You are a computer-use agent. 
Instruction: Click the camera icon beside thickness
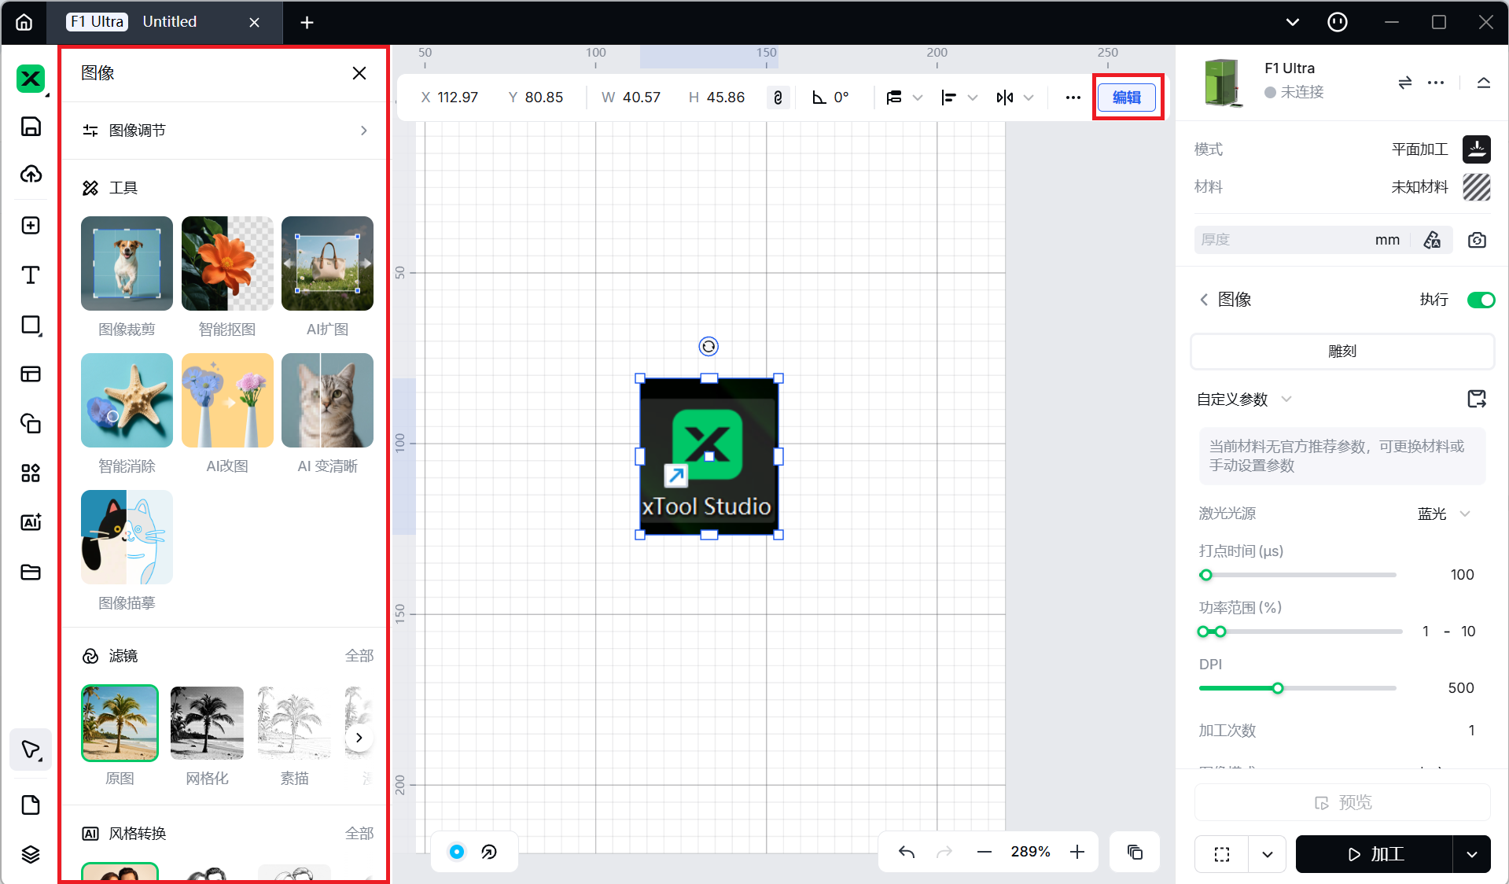pos(1477,240)
